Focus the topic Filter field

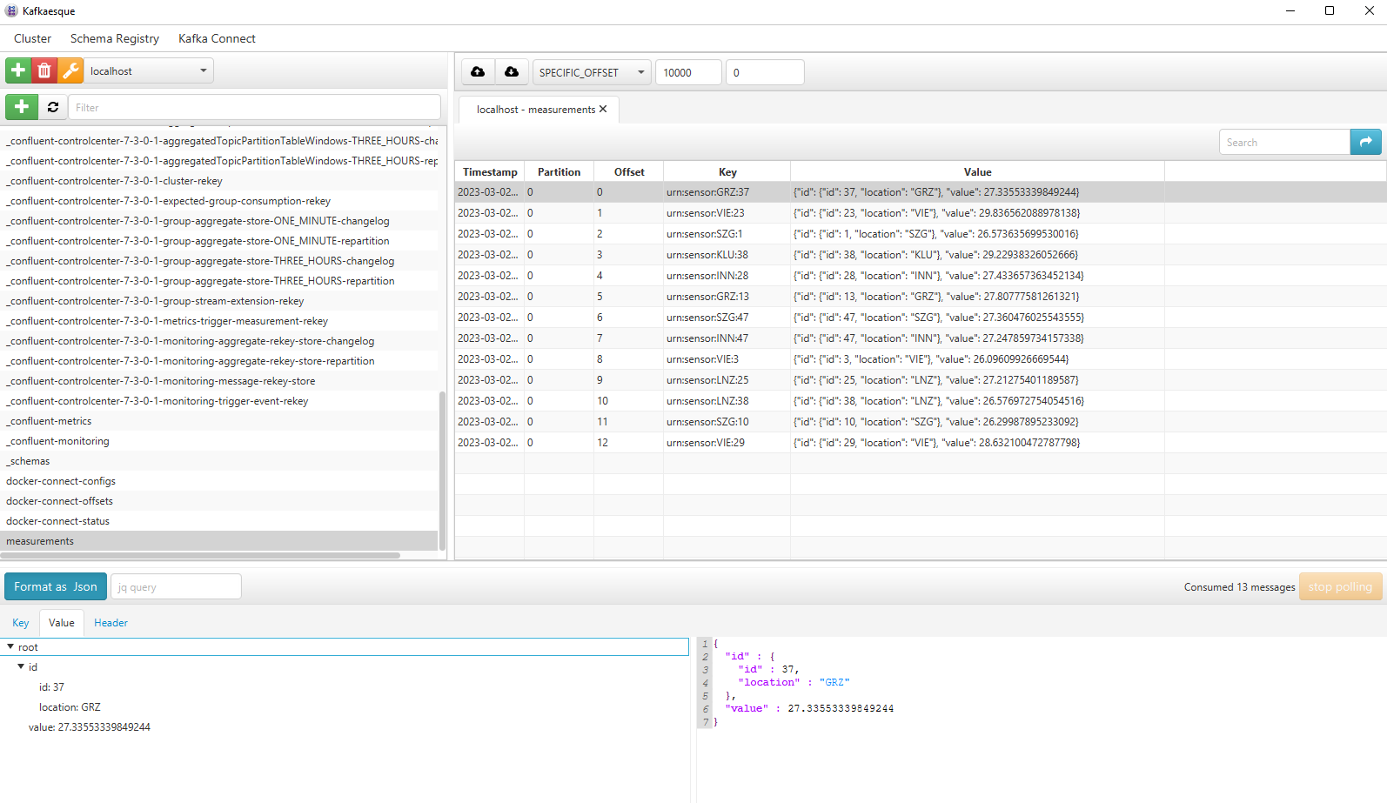(x=254, y=107)
